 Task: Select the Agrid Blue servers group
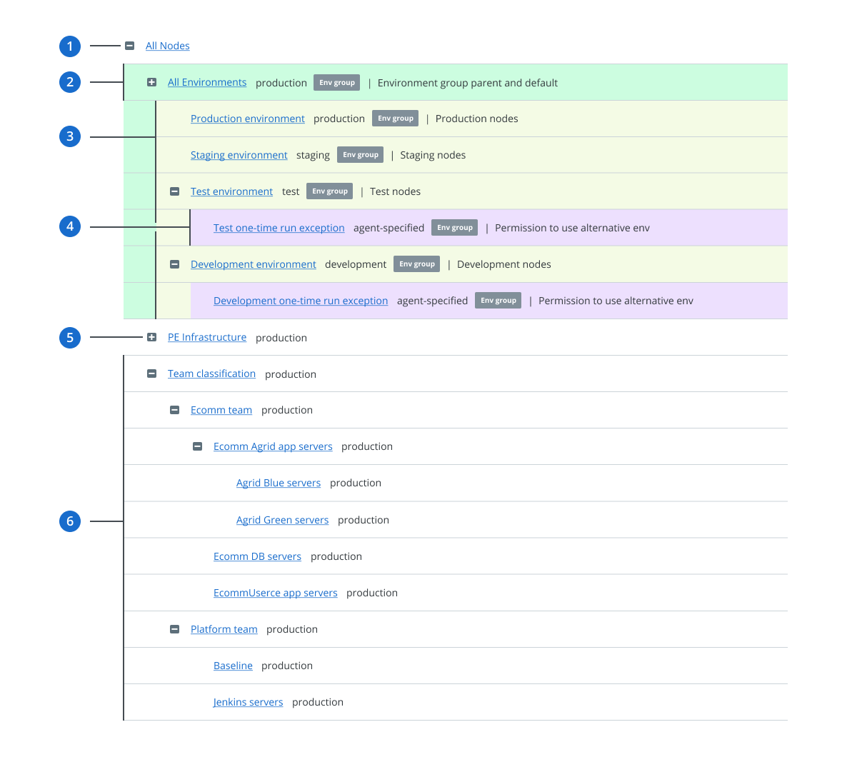point(278,482)
